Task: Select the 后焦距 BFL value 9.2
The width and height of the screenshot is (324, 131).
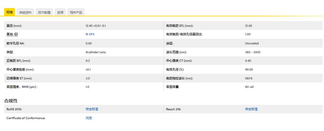Action: click(x=87, y=61)
